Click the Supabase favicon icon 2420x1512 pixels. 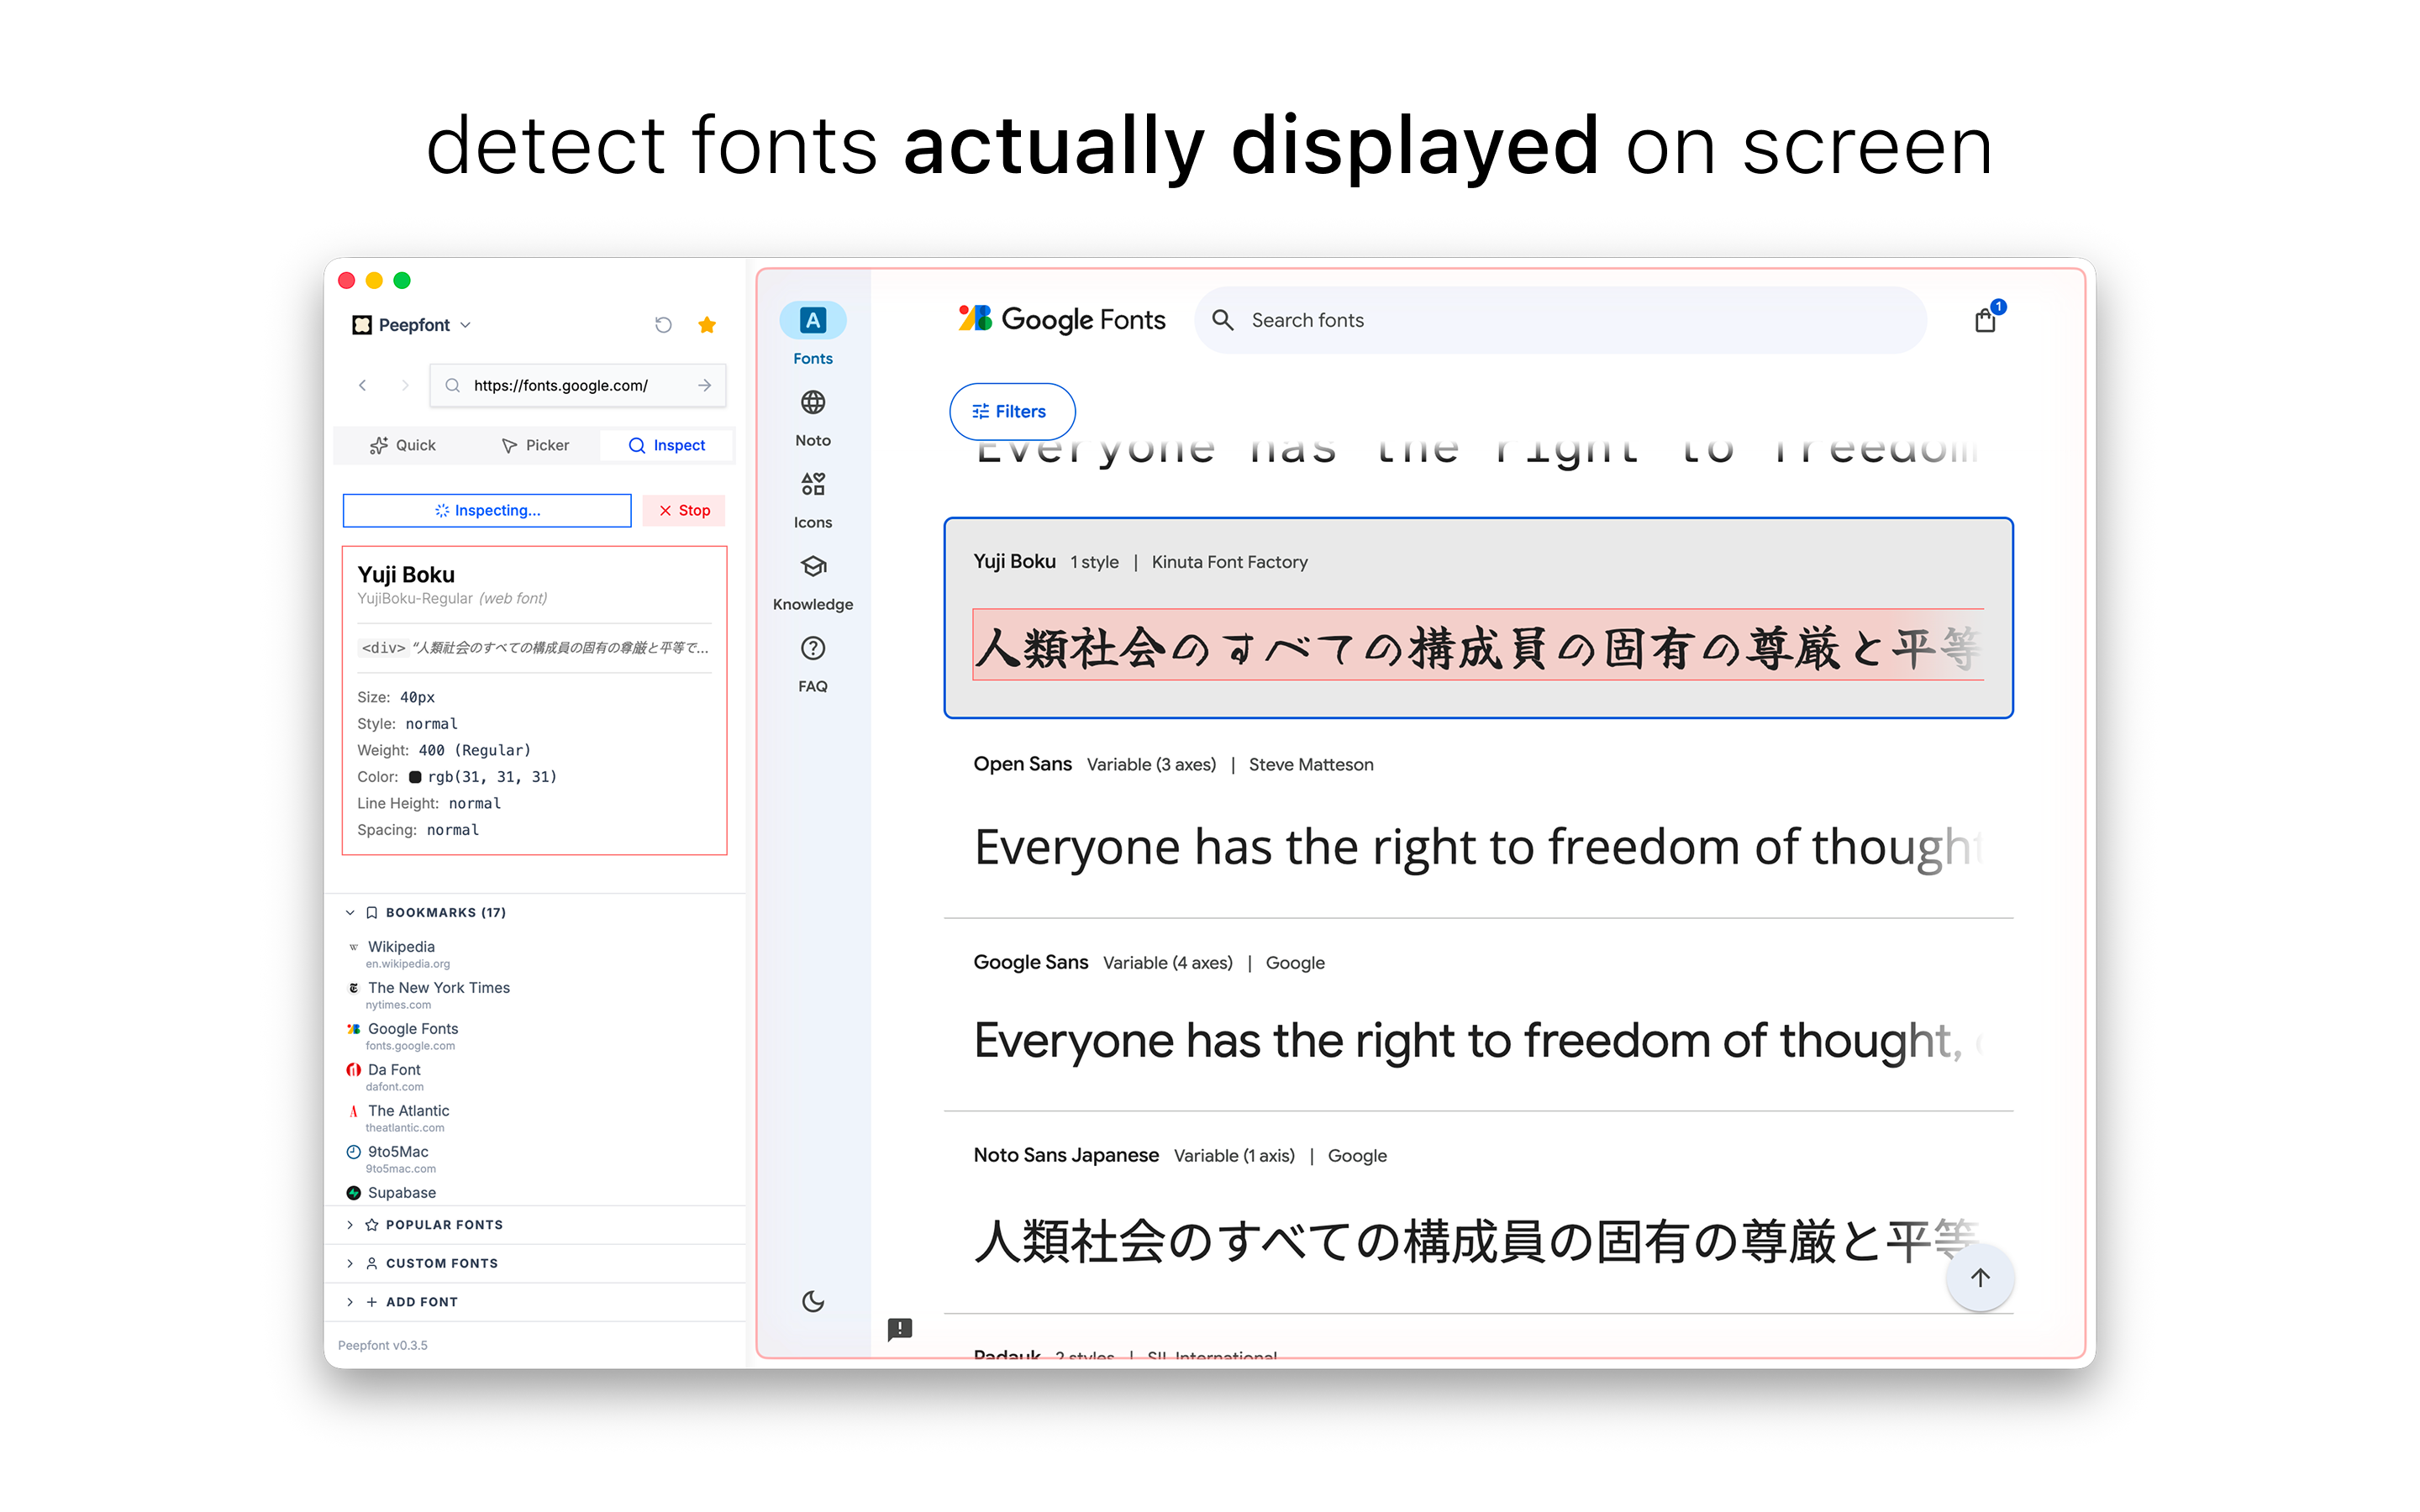[353, 1192]
